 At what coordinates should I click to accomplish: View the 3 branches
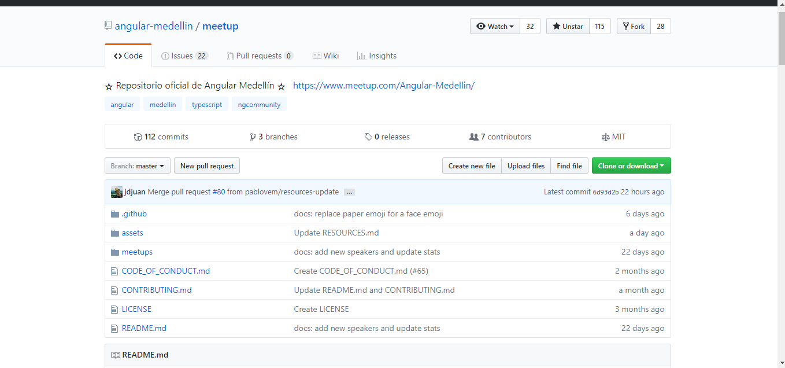point(273,137)
